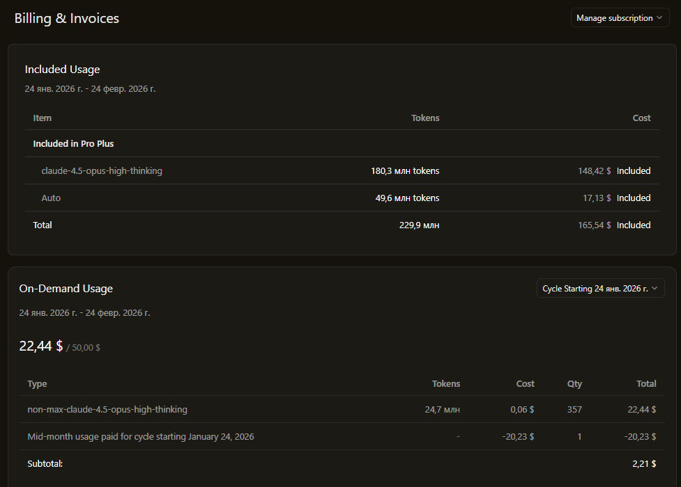681x487 pixels.
Task: Expand the Cycle Starting 24 янв. selector
Action: coord(600,289)
